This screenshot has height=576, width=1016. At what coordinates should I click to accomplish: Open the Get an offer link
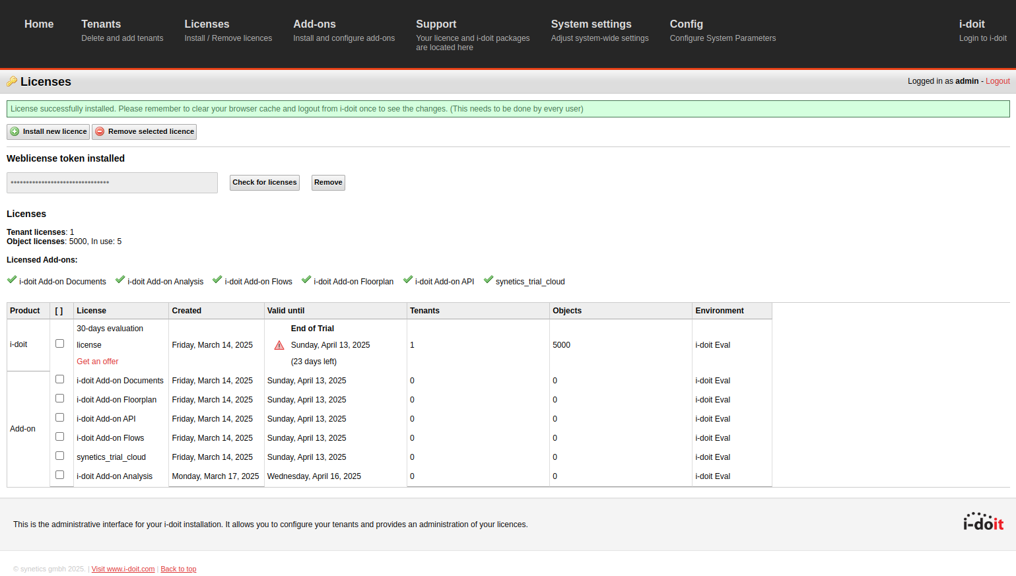(98, 362)
